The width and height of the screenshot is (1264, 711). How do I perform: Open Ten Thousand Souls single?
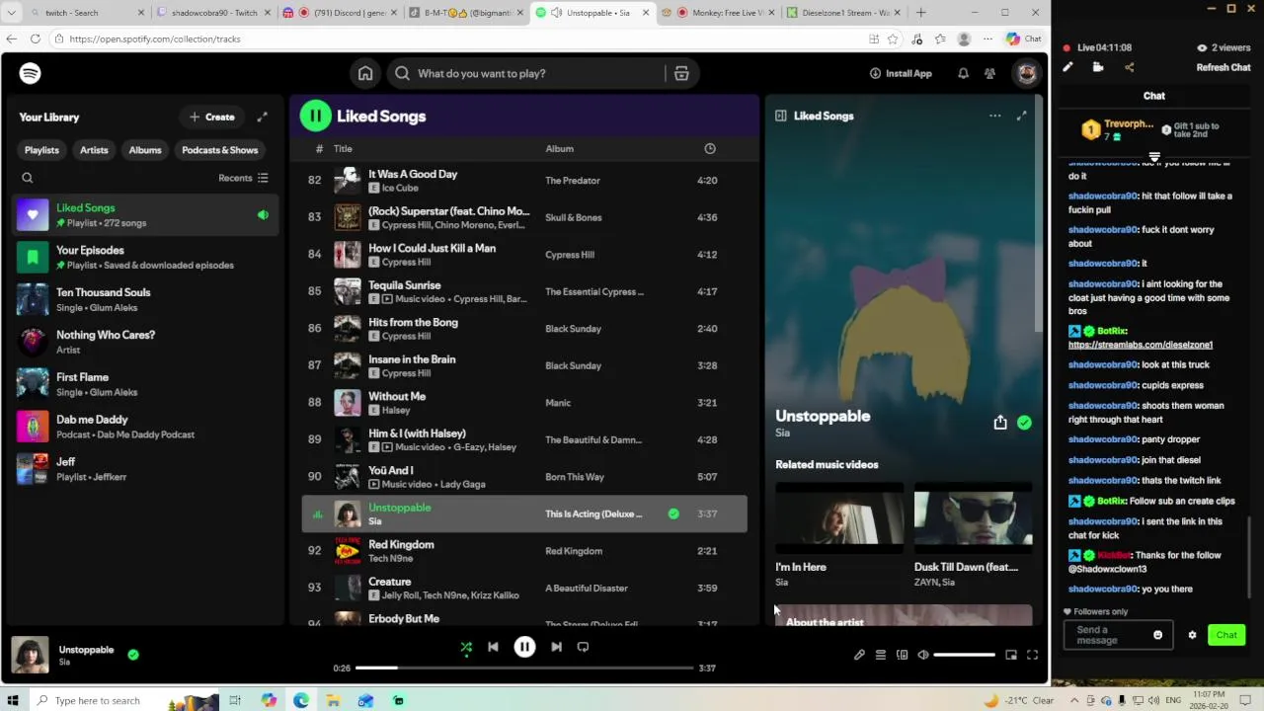coord(146,299)
